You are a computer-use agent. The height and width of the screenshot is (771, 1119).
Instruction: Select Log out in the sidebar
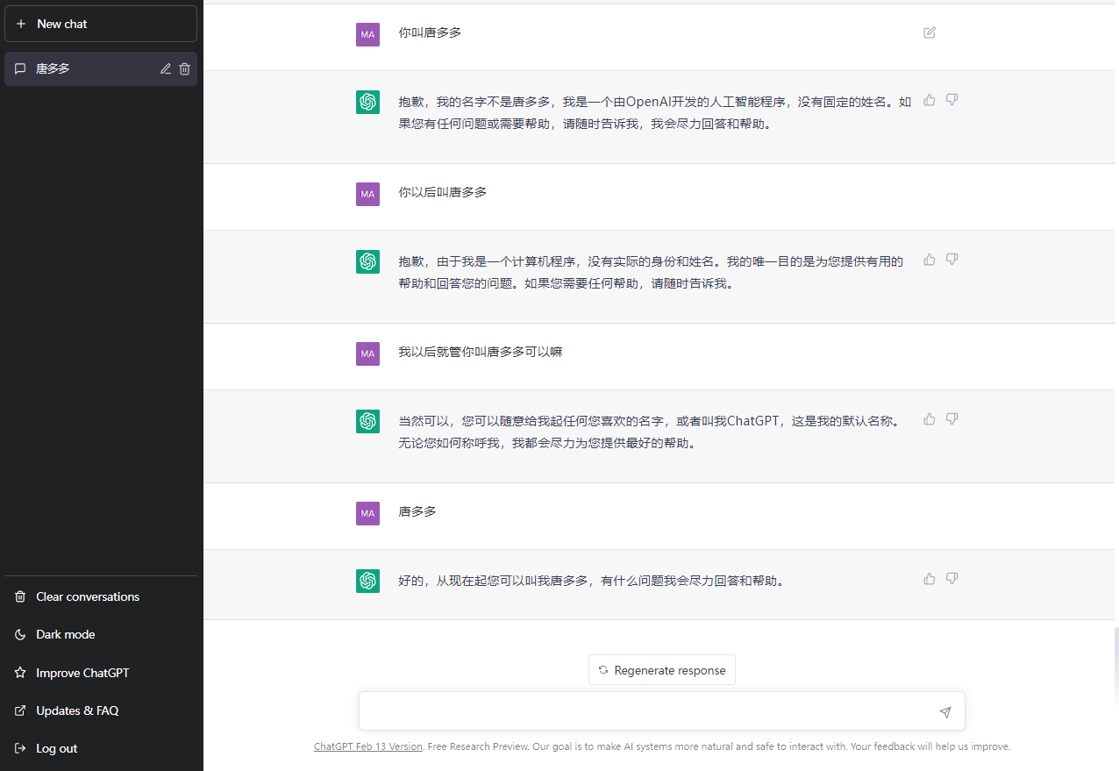point(101,748)
